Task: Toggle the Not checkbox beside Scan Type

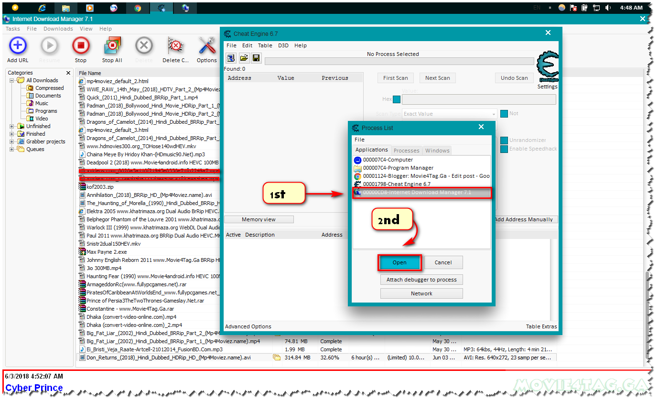Action: 504,114
